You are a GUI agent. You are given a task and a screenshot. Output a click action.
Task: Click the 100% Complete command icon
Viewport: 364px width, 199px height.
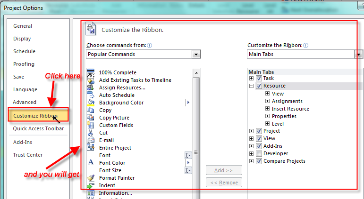[x=91, y=72]
